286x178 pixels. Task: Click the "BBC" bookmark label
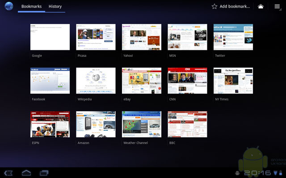pos(172,143)
